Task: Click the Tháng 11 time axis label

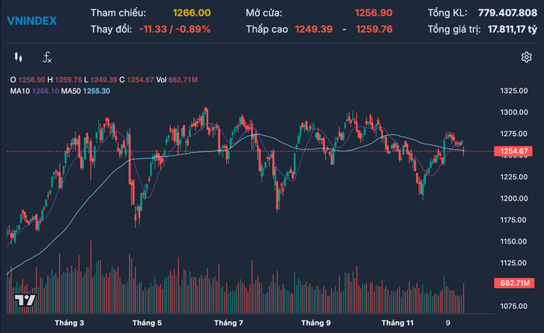Action: (x=398, y=323)
